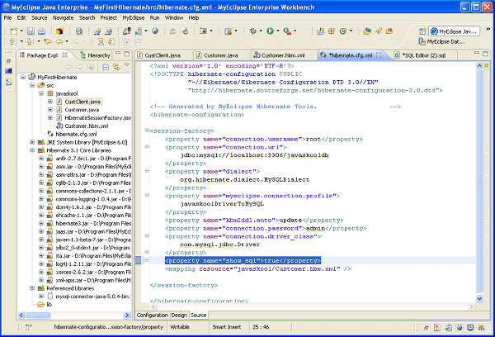Select the MyEclipse Java perspective button
Viewport: 495px width, 337px height.
coord(455,31)
